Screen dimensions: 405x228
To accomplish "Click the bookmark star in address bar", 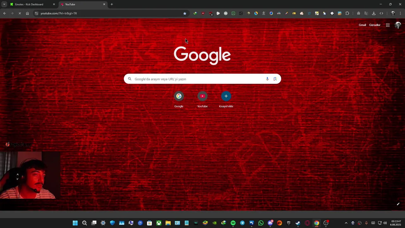I will [x=185, y=13].
